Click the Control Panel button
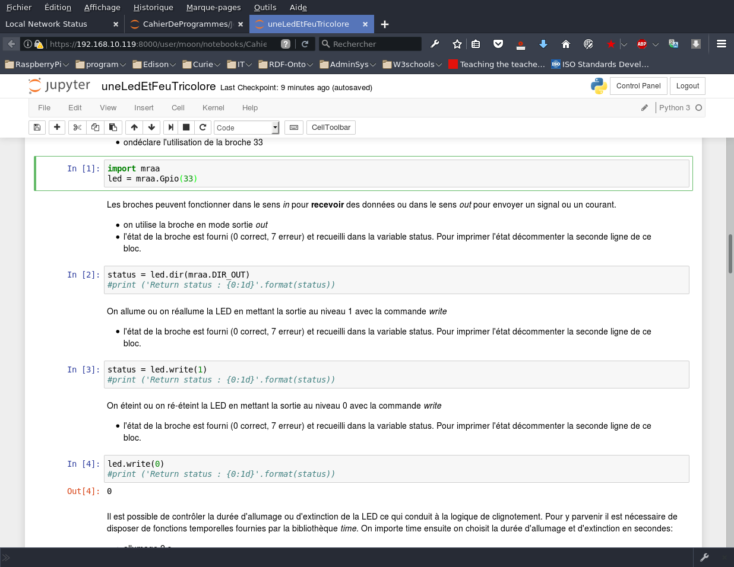The height and width of the screenshot is (567, 734). click(x=638, y=86)
